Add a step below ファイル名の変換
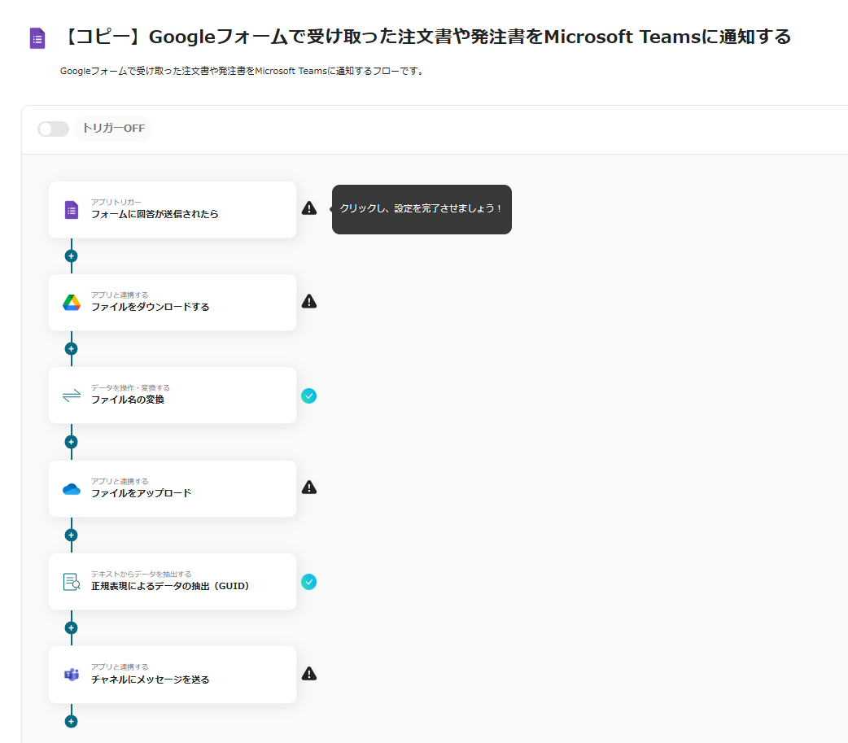This screenshot has width=848, height=743. pos(71,442)
